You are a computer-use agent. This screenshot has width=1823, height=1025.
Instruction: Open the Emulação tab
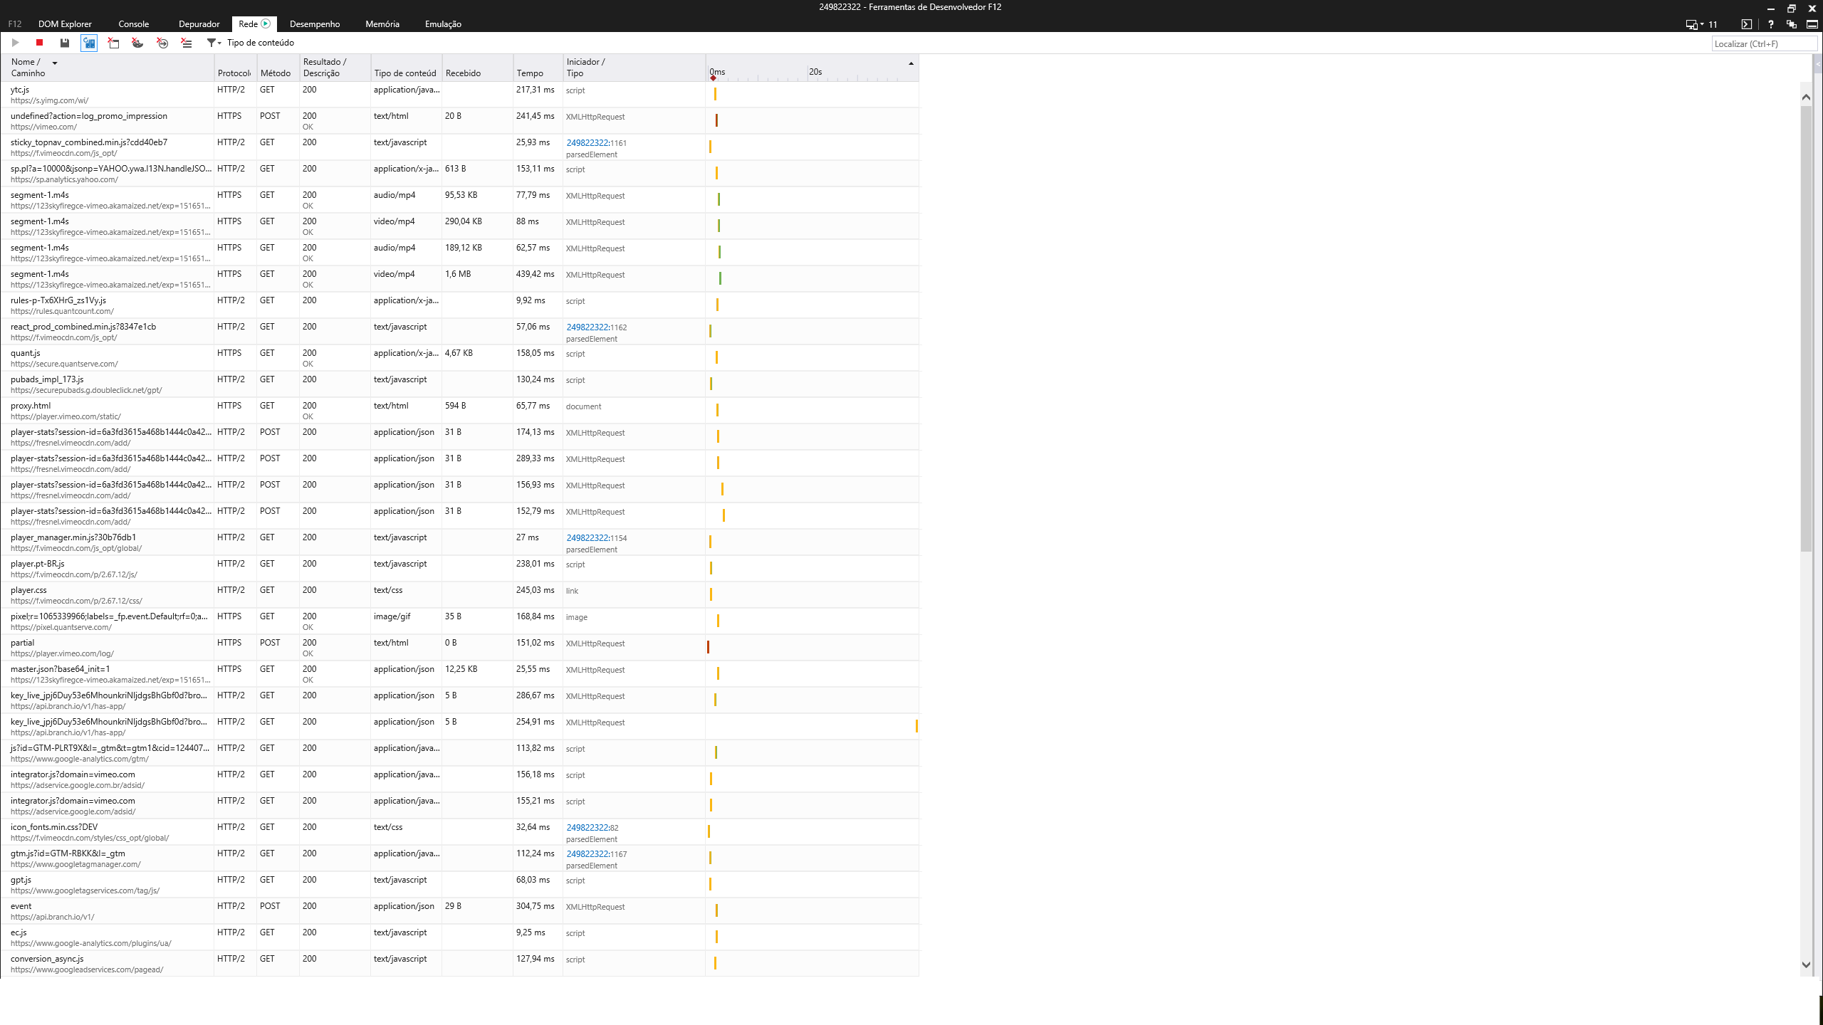pyautogui.click(x=443, y=24)
